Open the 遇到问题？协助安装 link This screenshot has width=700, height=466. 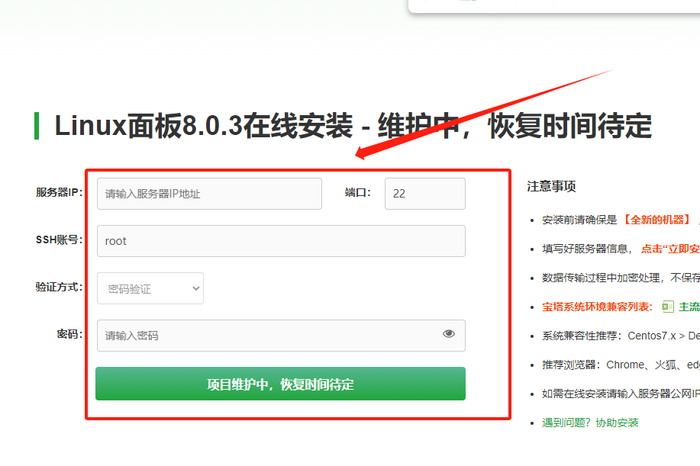pos(590,423)
